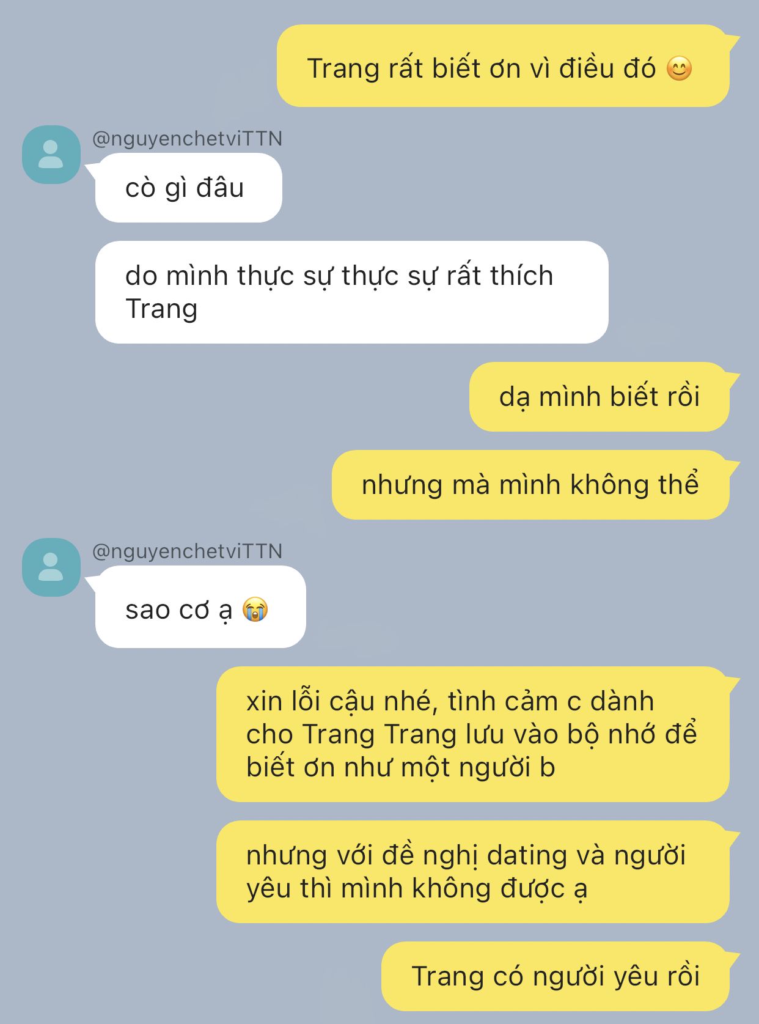Tap the 'do mình thực sự thực sự rất thích Trang' message
The image size is (759, 1024).
352,292
